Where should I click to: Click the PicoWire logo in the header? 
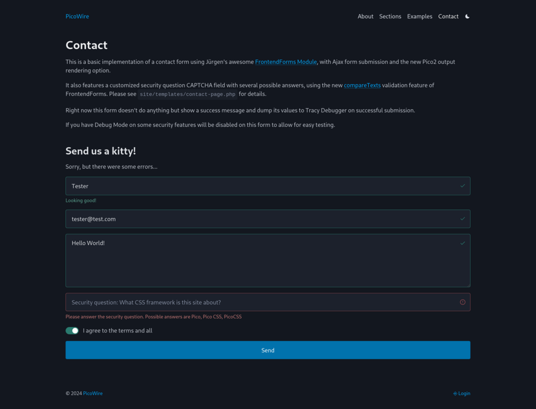(x=77, y=16)
